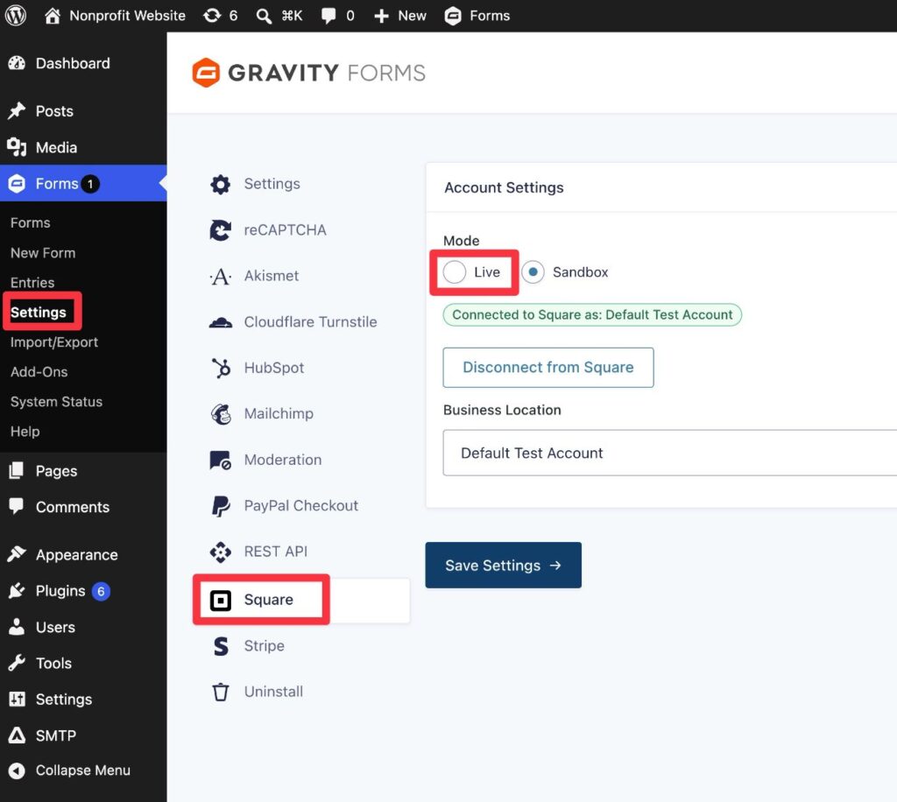Open the Comments menu label in sidebar
Screen dimensions: 897x802
point(73,507)
